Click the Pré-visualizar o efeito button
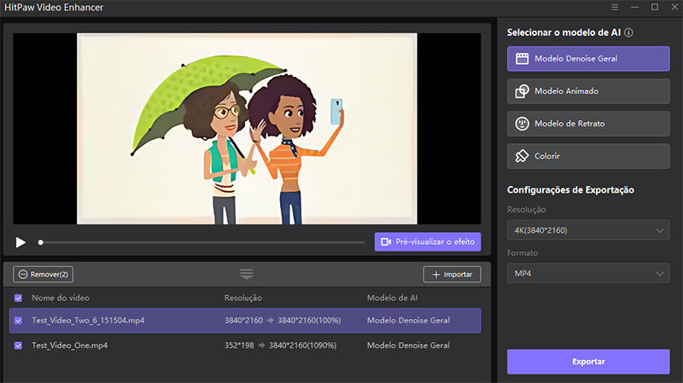Viewport: 683px width, 383px height. pos(428,242)
